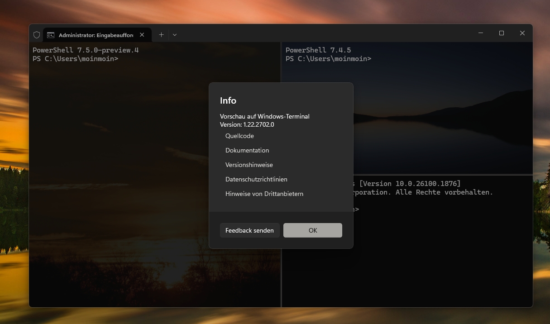Minimize the Windows Terminal window
550x324 pixels.
(x=481, y=33)
